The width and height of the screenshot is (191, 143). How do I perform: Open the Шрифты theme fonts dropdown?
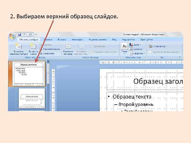coord(137,49)
